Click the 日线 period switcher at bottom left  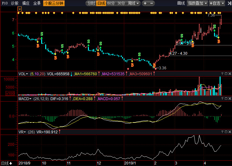click(x=7, y=163)
